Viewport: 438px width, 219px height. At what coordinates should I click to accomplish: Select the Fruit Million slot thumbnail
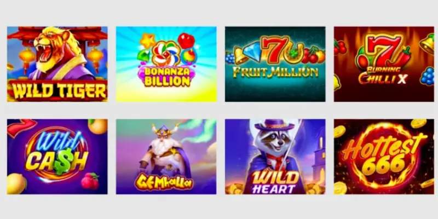click(275, 64)
